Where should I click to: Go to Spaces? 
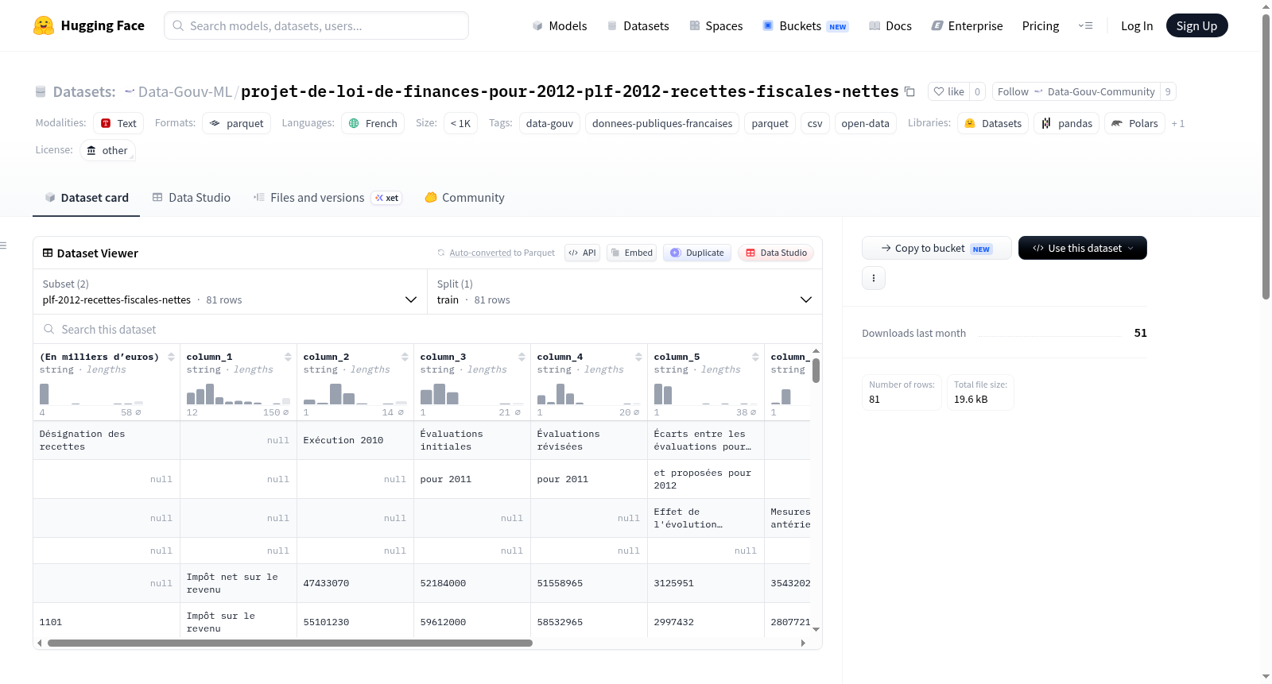click(x=715, y=25)
